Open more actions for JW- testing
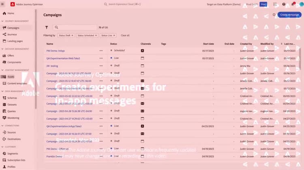This screenshot has width=304, height=170. click(101, 66)
